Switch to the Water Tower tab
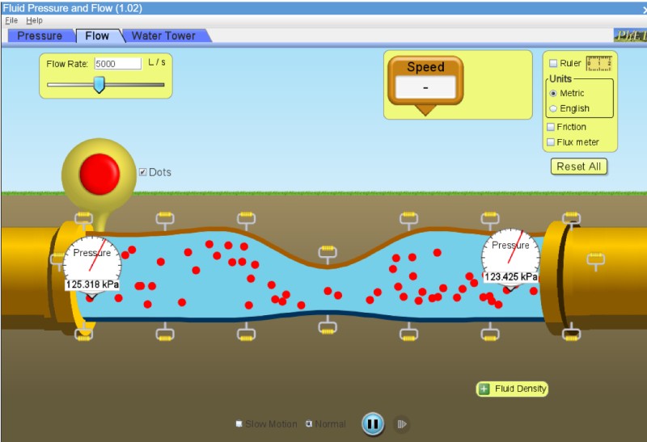This screenshot has width=647, height=442. [163, 36]
